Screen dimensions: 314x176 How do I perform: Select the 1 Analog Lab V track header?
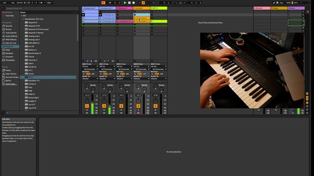coord(90,8)
